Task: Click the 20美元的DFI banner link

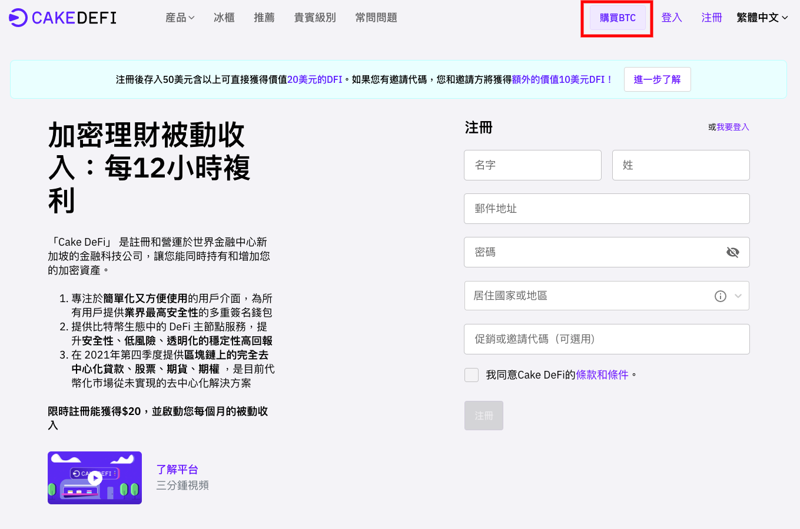Action: 314,79
